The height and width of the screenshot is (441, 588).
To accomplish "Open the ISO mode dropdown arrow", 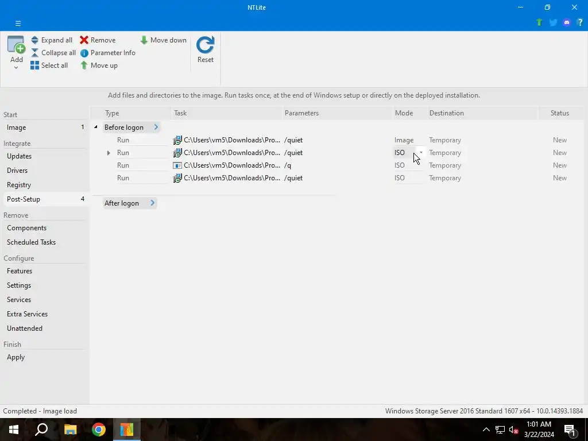I will pos(421,153).
